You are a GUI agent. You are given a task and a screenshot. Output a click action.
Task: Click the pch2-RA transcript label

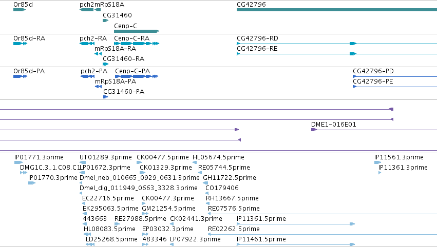[x=93, y=38]
